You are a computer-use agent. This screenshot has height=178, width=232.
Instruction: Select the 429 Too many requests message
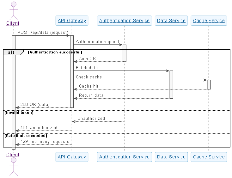45,142
